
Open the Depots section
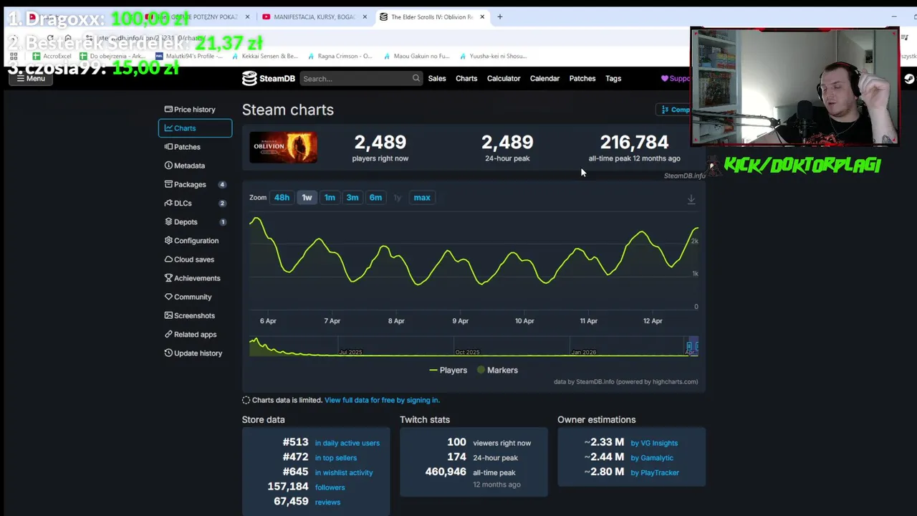(x=195, y=221)
